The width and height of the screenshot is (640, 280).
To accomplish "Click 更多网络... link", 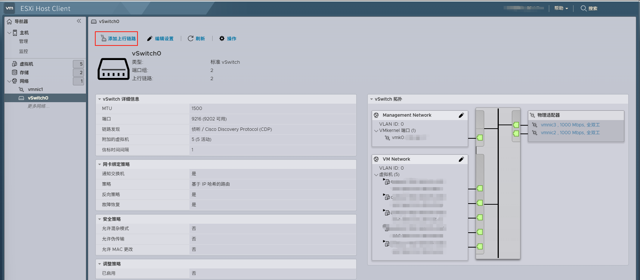I will pyautogui.click(x=38, y=106).
